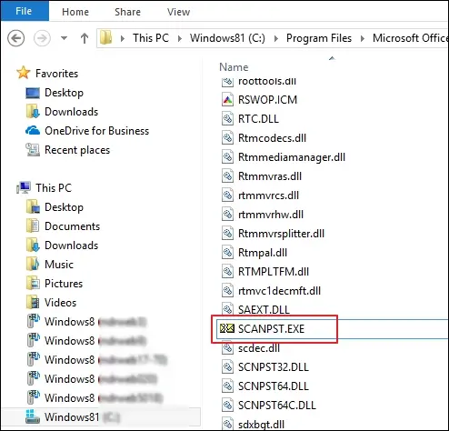The image size is (449, 431).
Task: Click the Videos folder icon
Action: click(x=33, y=302)
